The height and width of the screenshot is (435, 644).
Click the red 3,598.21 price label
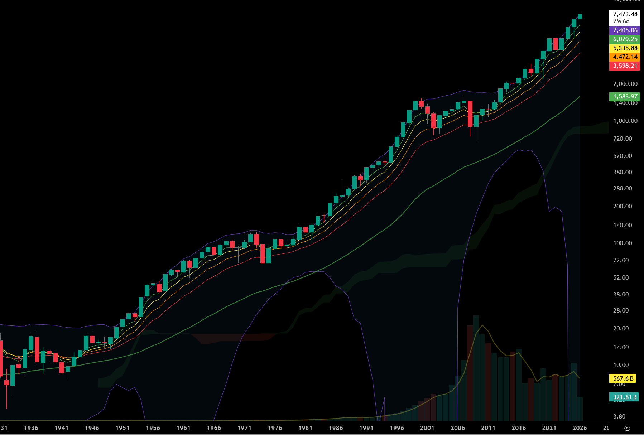point(625,66)
